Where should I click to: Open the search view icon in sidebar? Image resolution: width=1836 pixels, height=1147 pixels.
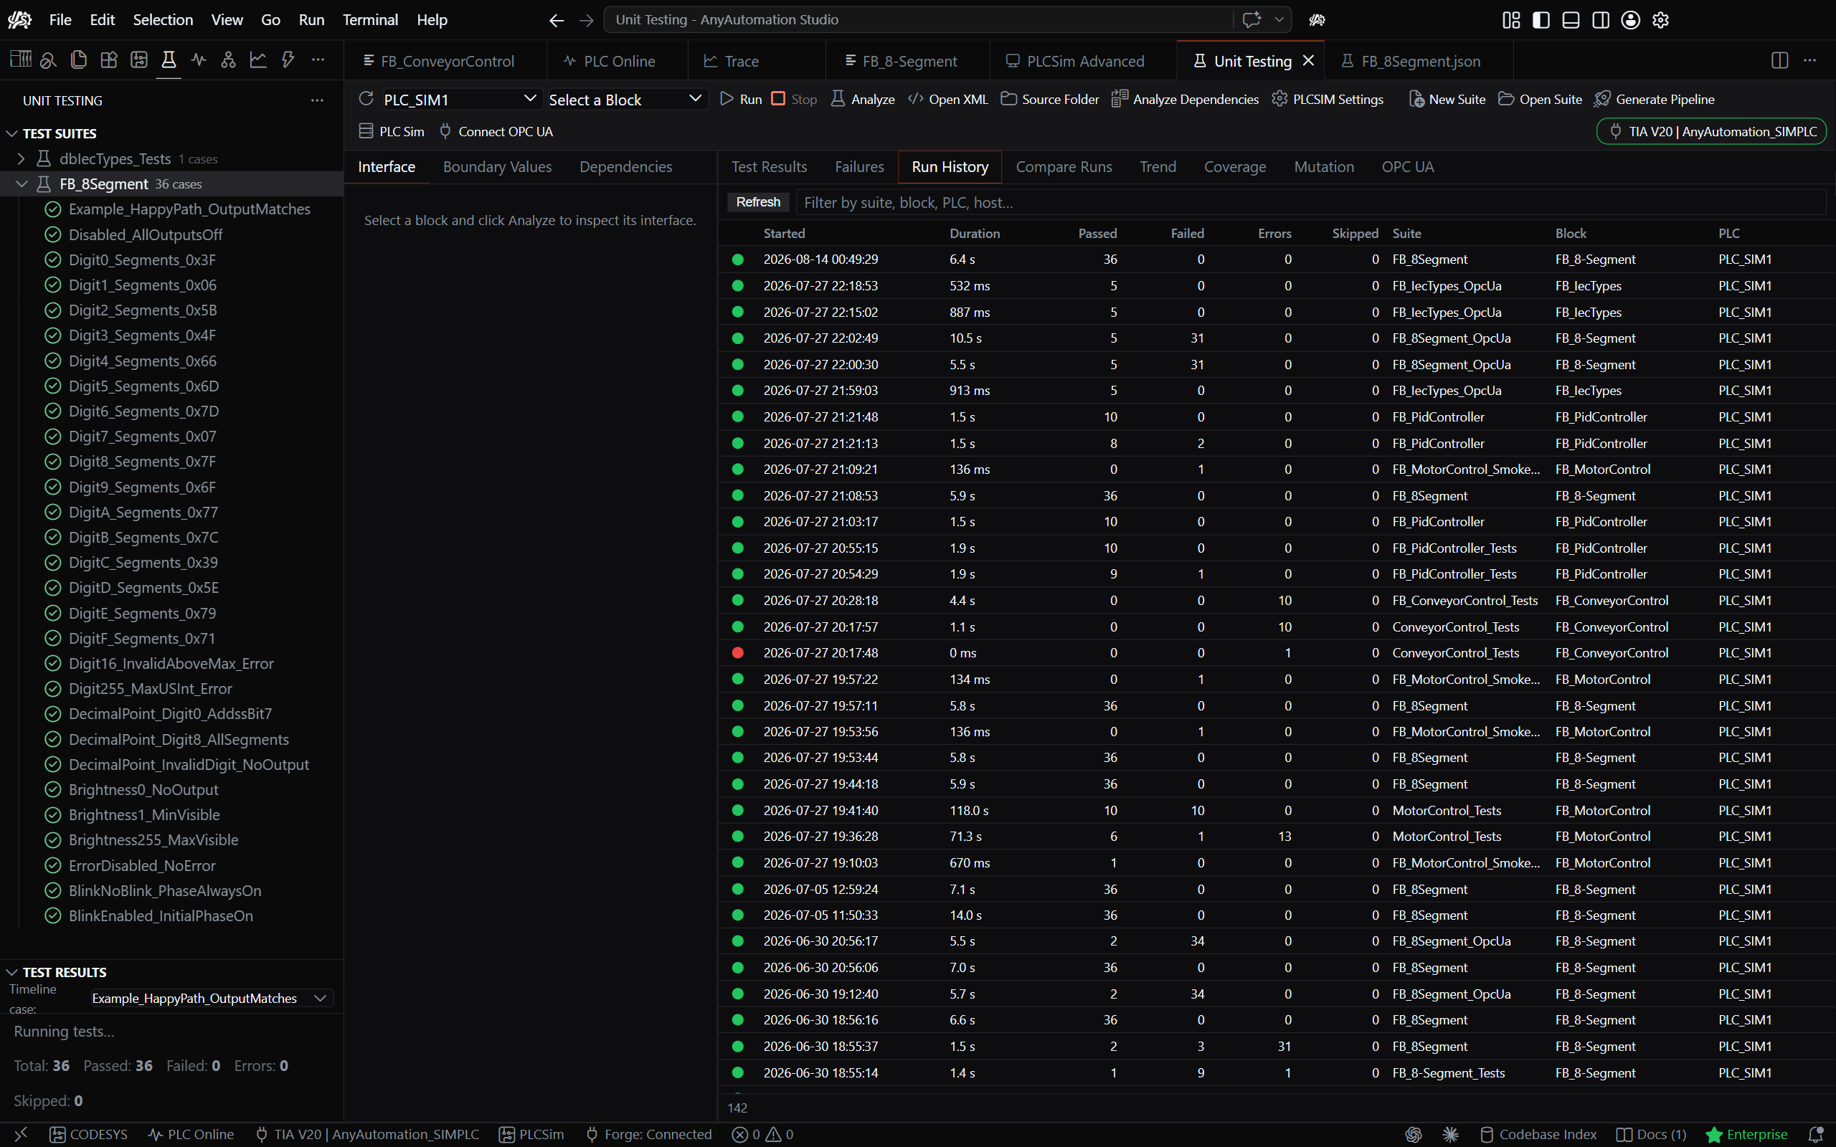[x=49, y=60]
